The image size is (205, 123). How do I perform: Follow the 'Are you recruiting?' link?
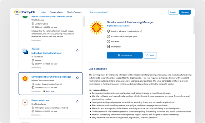[x=99, y=12]
